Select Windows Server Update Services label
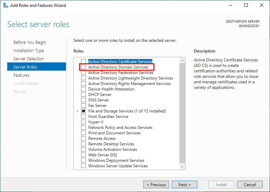Image resolution: width=270 pixels, height=192 pixels. (118, 166)
